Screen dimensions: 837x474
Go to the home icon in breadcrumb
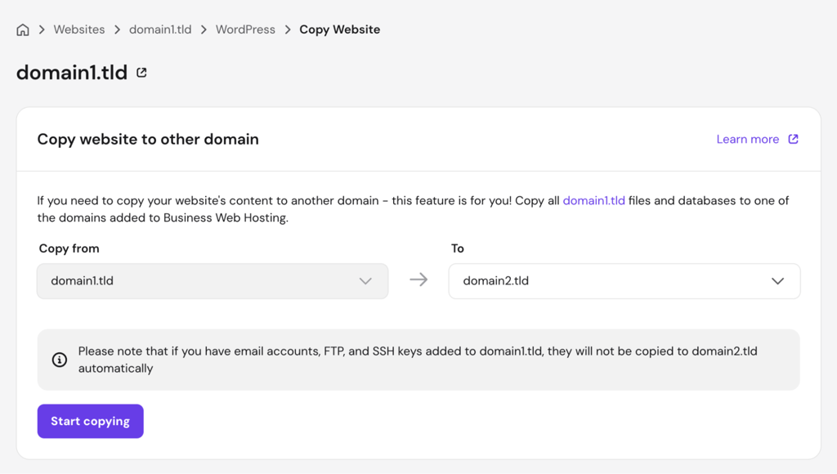[x=22, y=30]
